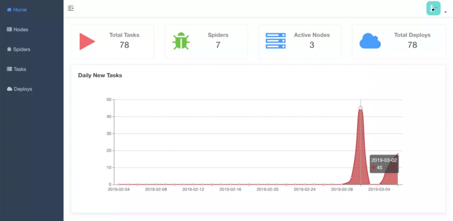Click the Tasks list icon in sidebar
The width and height of the screenshot is (453, 221).
click(9, 69)
